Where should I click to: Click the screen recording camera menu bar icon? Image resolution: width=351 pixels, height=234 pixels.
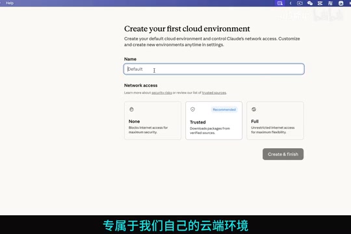pos(300,3)
